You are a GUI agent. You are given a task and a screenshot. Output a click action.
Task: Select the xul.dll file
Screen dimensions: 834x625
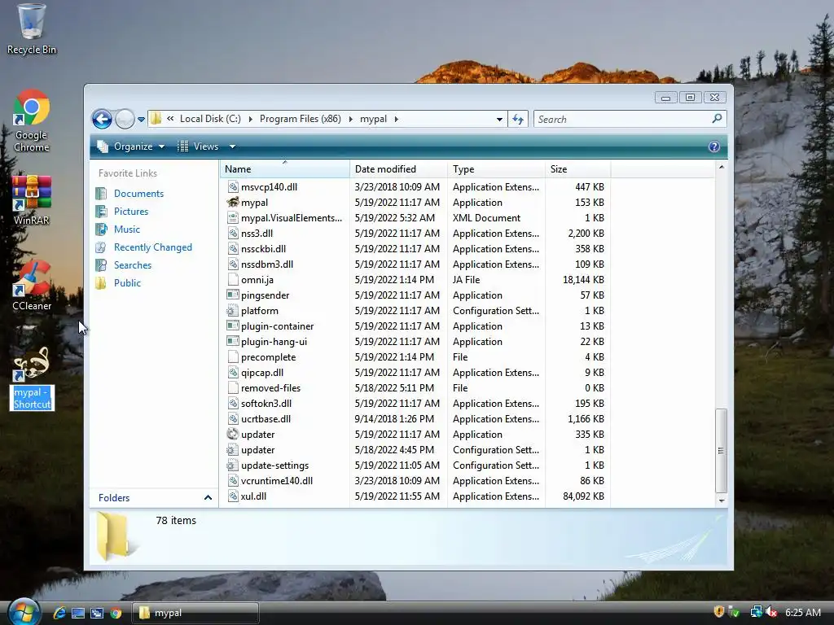coord(253,496)
